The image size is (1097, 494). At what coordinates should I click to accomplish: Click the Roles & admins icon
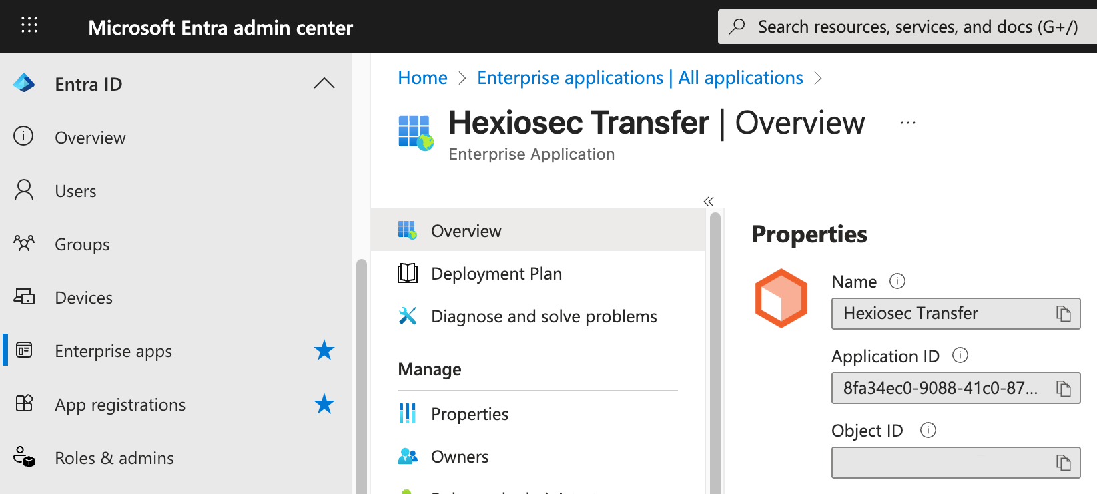click(x=24, y=457)
